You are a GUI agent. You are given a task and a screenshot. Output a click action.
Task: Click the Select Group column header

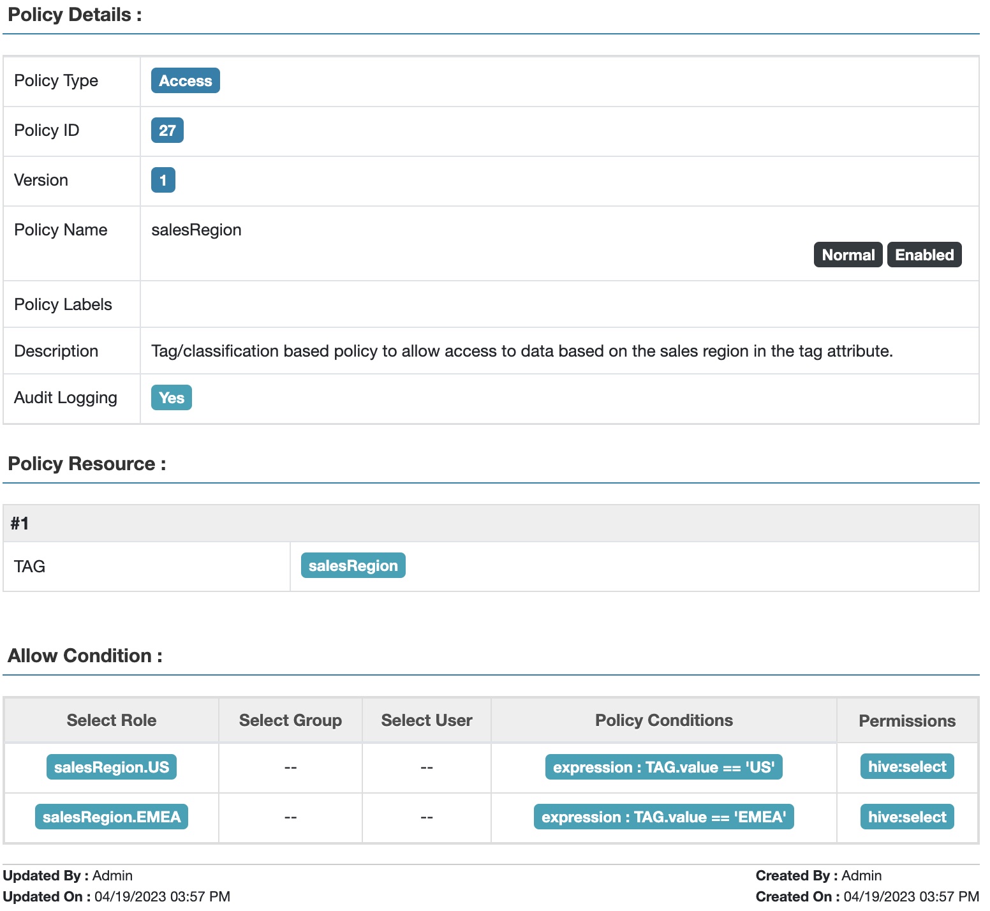[290, 721]
